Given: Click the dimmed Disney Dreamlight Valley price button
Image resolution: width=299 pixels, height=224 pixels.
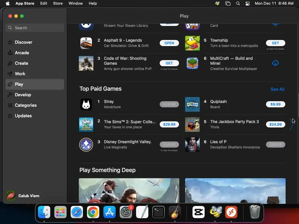Looking at the screenshot, I should 169,144.
